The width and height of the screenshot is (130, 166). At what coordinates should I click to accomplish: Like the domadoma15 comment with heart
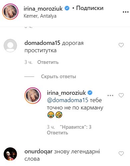pos(121,45)
